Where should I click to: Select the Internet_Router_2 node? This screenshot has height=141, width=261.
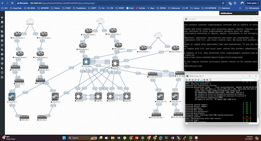[40, 53]
